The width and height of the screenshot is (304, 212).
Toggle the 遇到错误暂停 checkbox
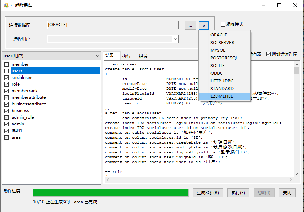[268, 54]
